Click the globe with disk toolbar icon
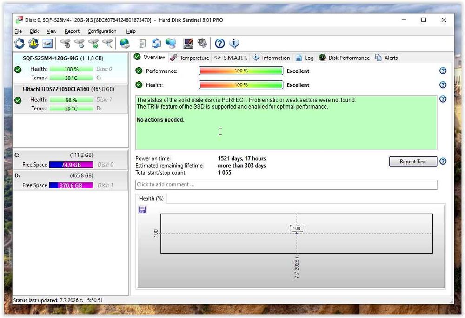 pos(125,44)
